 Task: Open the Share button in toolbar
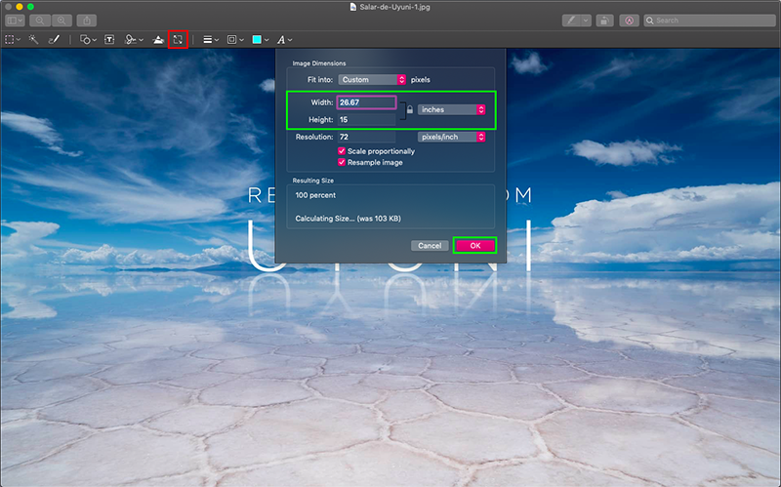coord(87,20)
